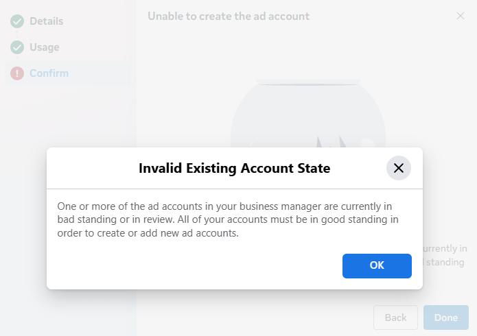Click the green checkmark icon beside Details
The height and width of the screenshot is (336, 477).
coord(17,21)
